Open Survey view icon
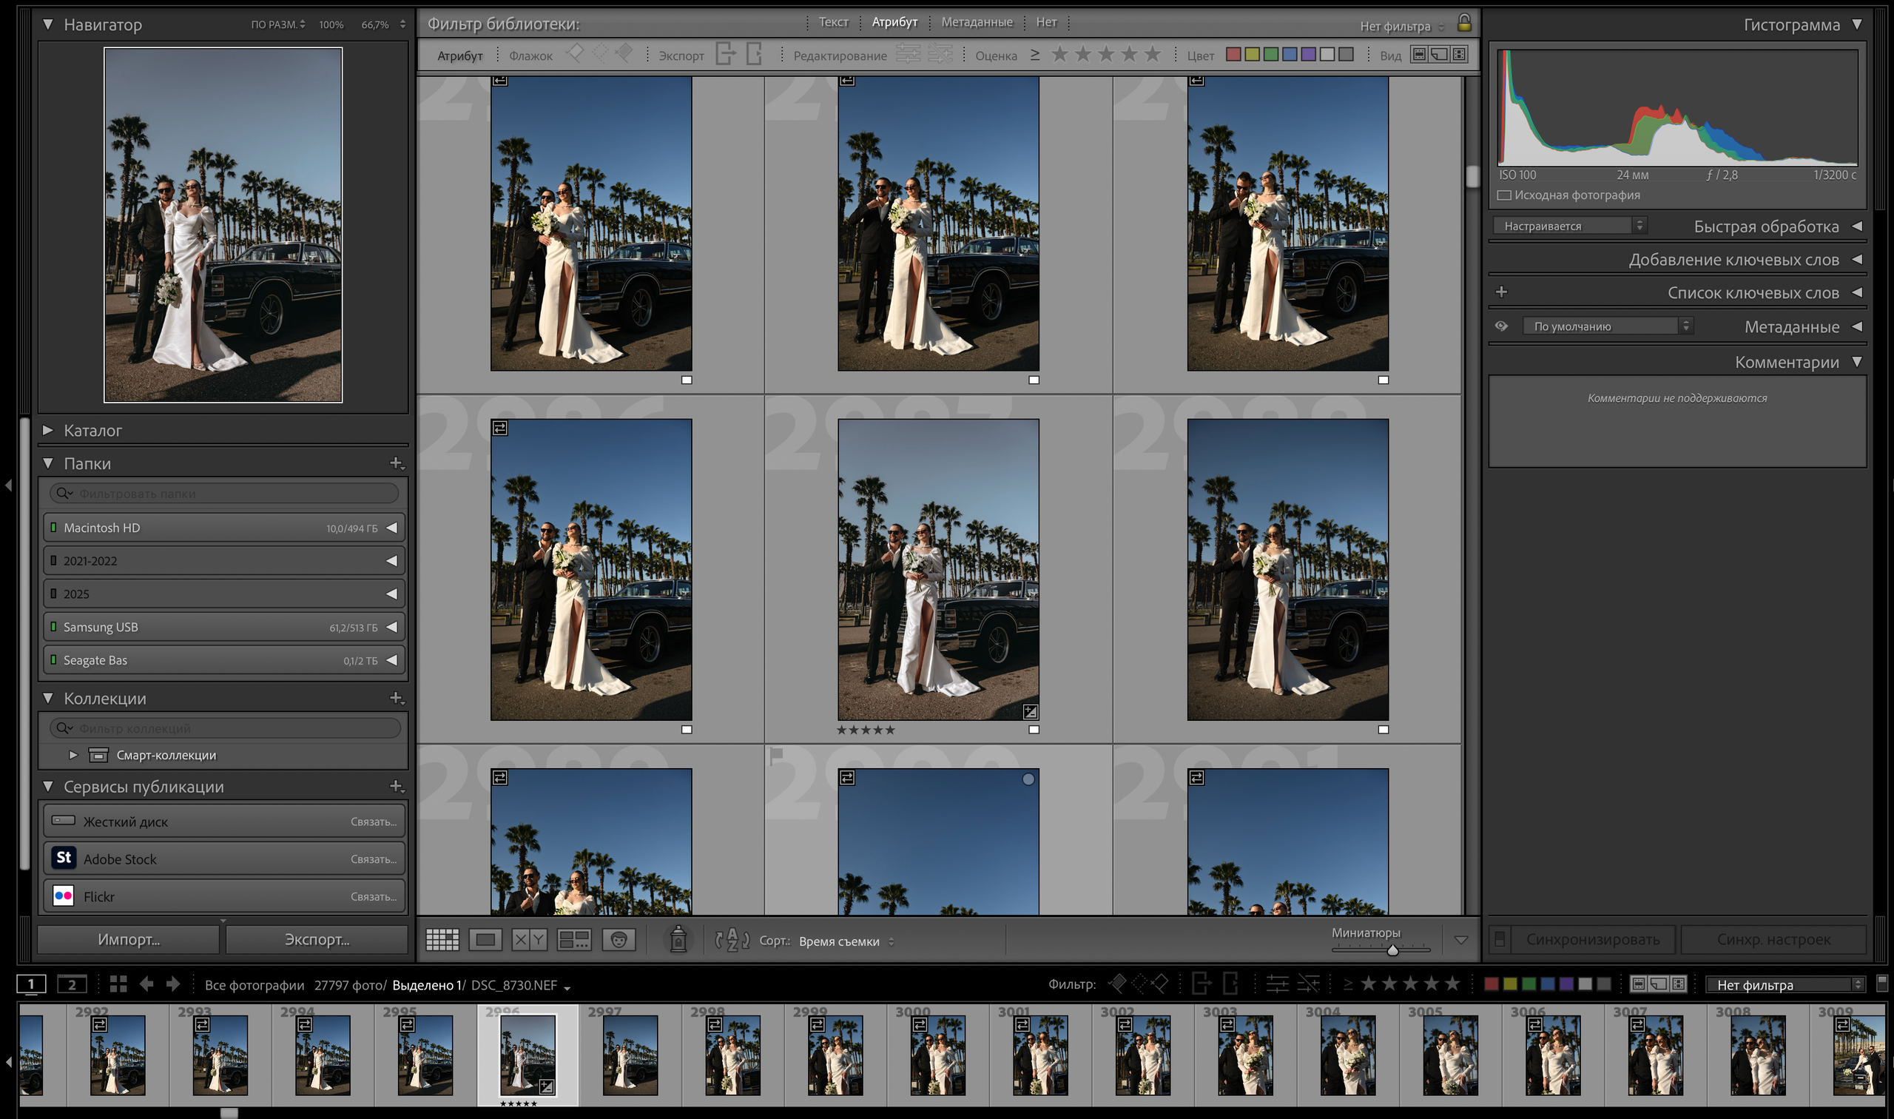The image size is (1894, 1119). click(573, 940)
